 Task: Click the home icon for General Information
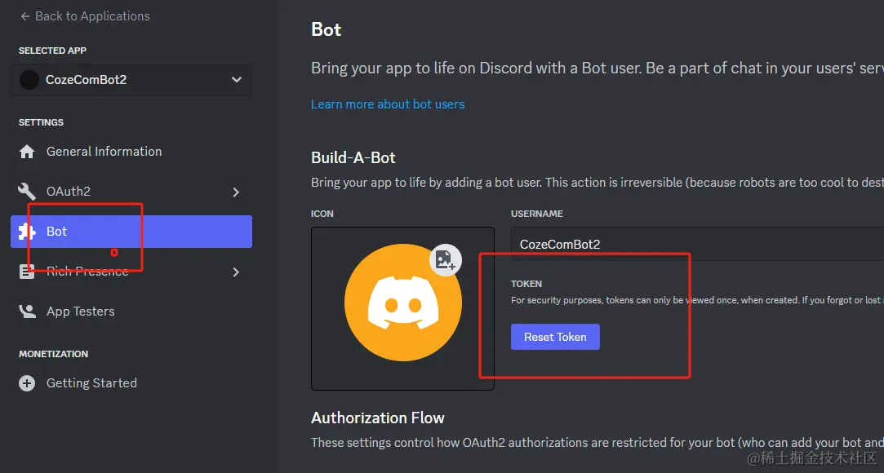[27, 152]
